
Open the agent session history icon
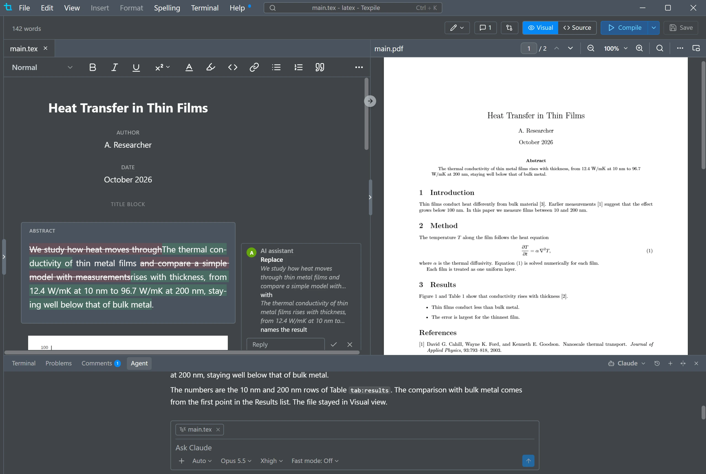pyautogui.click(x=657, y=363)
